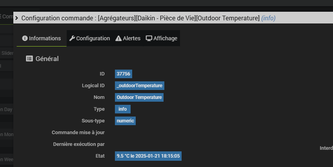Click the Général section heading

(47, 59)
